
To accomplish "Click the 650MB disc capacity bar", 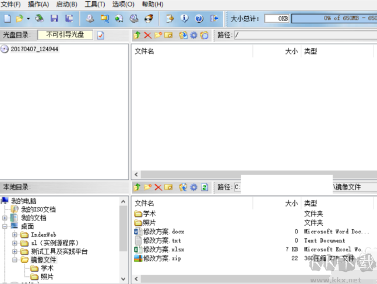I will [x=333, y=19].
